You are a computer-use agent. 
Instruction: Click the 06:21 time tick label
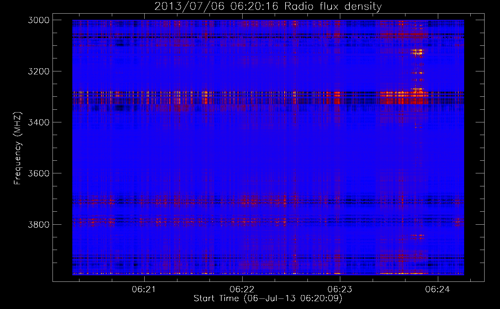point(144,290)
